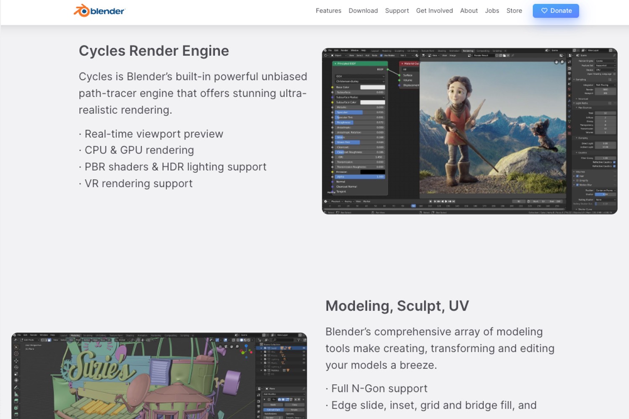Click the "comprehensive array of modeling" paragraph
Screen dimensions: 629x419
440,348
